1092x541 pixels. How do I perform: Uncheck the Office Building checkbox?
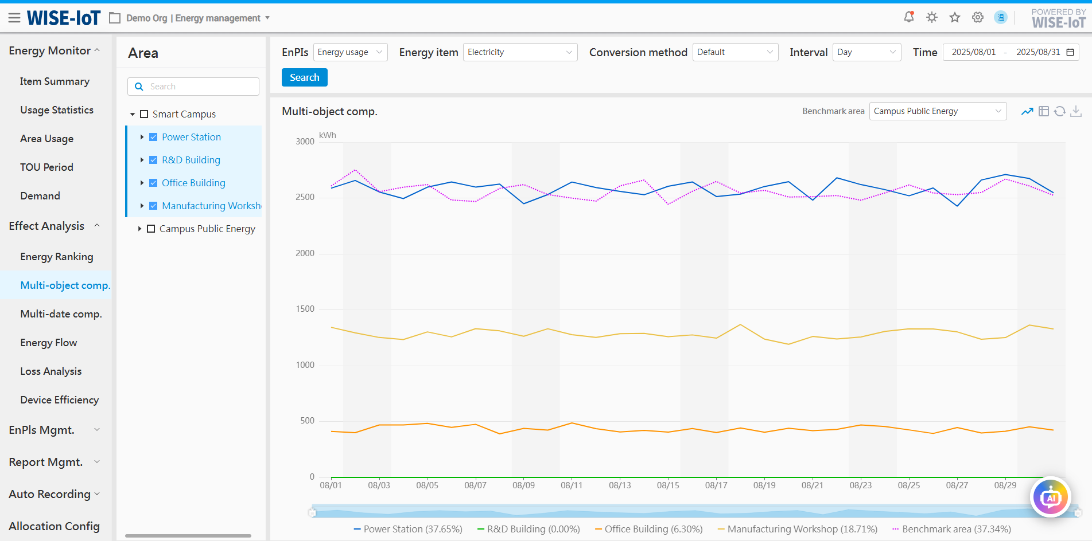pos(153,183)
